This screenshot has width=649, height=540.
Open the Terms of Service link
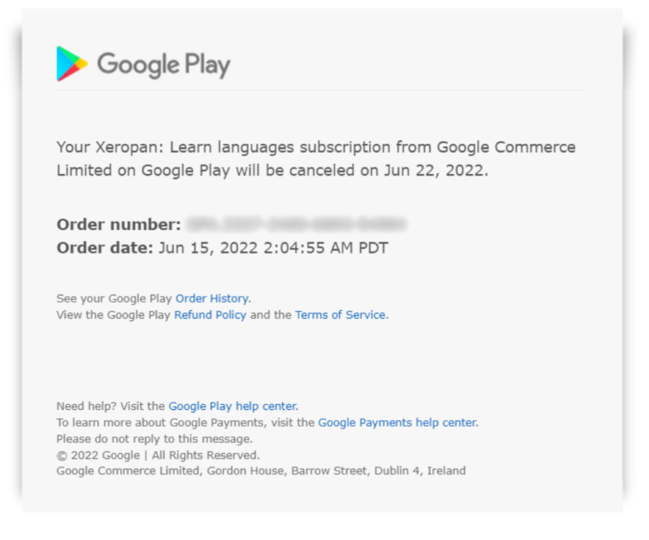click(340, 315)
